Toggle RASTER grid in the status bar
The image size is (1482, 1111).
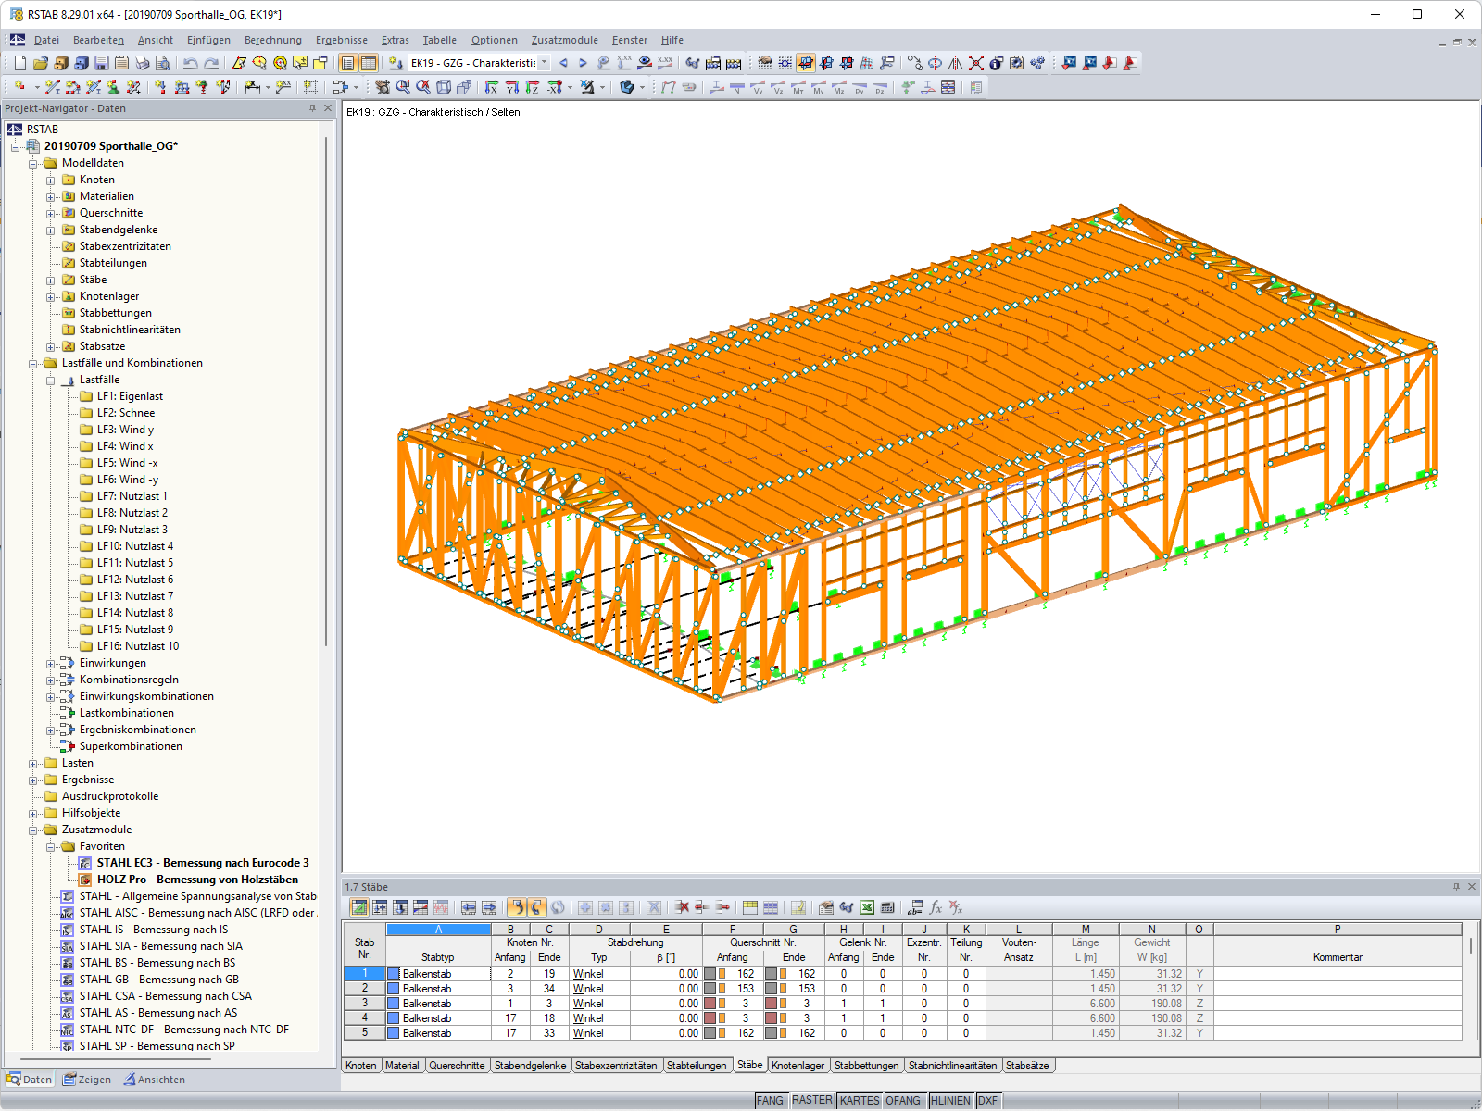click(x=812, y=1101)
